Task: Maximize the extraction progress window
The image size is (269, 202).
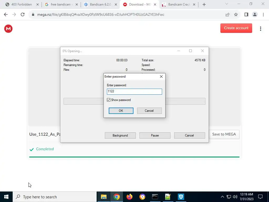Action: [190, 51]
